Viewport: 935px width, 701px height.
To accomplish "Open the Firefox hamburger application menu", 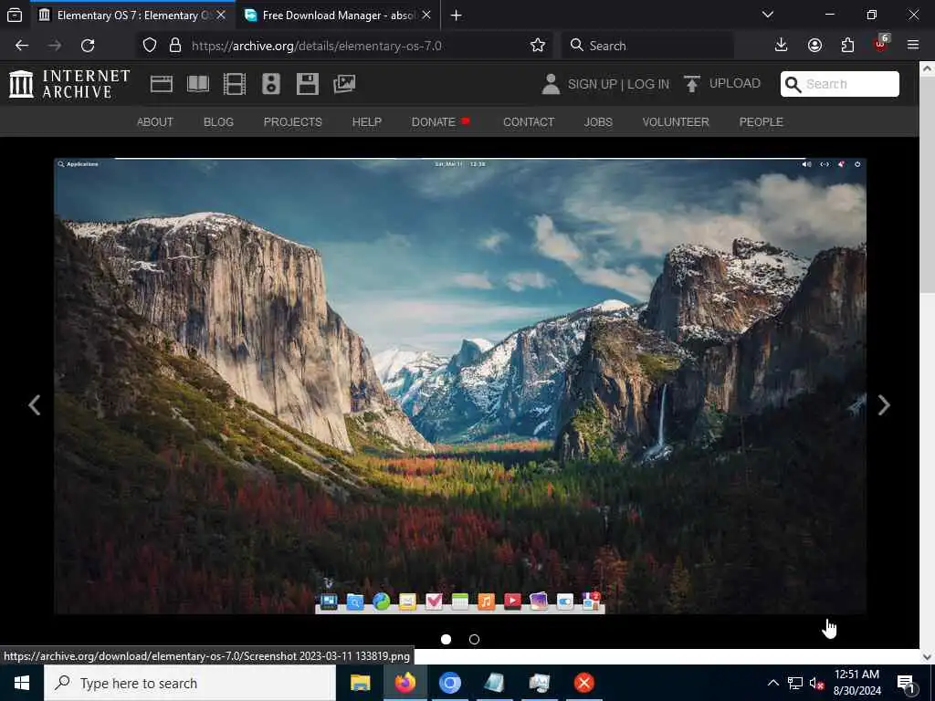I will click(913, 46).
